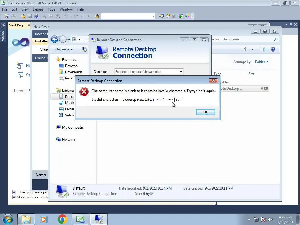Click the Explorer search magnifier icon
The image size is (300, 225).
point(276,39)
